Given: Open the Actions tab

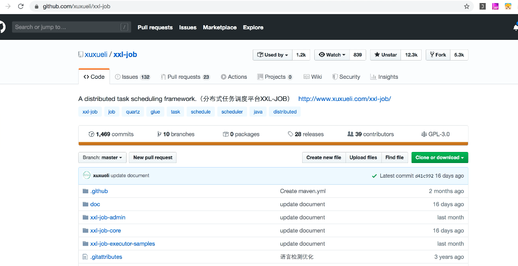Looking at the screenshot, I should point(234,77).
